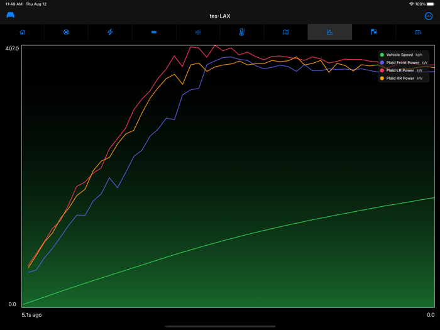Image resolution: width=440 pixels, height=330 pixels.
Task: Open the checkered flag race tab
Action: pyautogui.click(x=374, y=32)
